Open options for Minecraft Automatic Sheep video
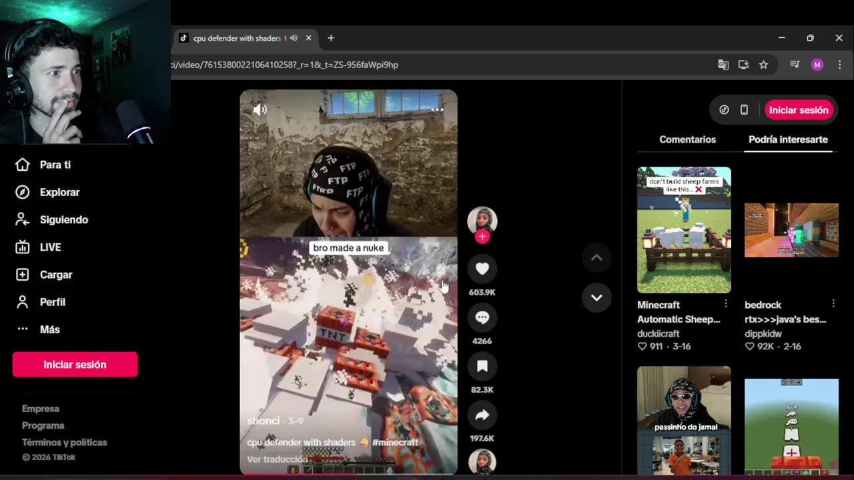854x480 pixels. click(726, 304)
